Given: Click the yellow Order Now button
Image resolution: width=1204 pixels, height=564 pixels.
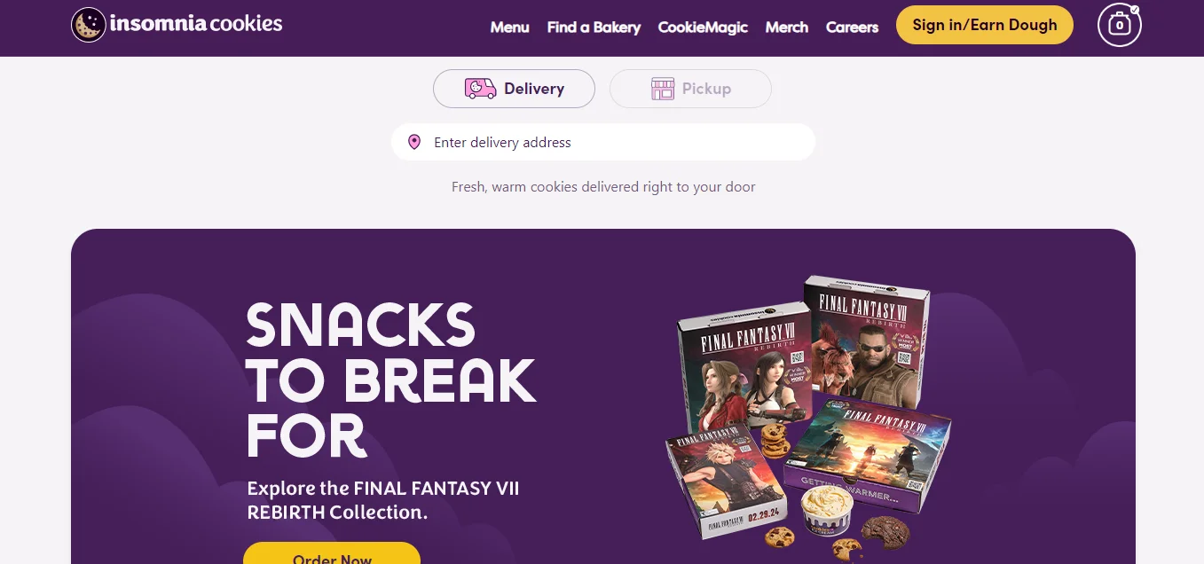Looking at the screenshot, I should pyautogui.click(x=332, y=553).
